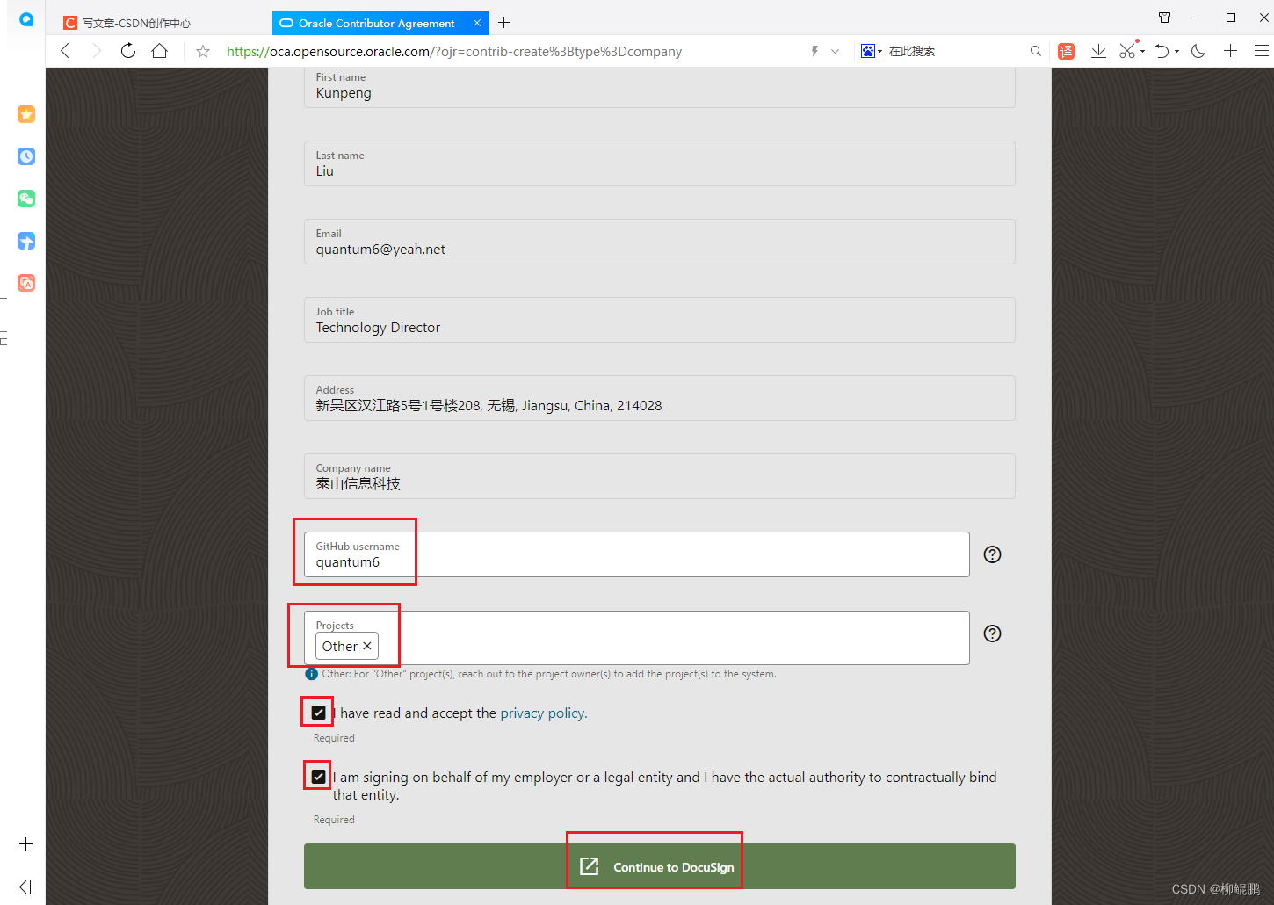Open the favorites star in the sidebar
The height and width of the screenshot is (905, 1274).
(25, 114)
